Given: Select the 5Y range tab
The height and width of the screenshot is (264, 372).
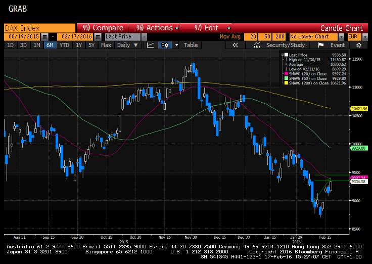Looking at the screenshot, I should pos(91,45).
